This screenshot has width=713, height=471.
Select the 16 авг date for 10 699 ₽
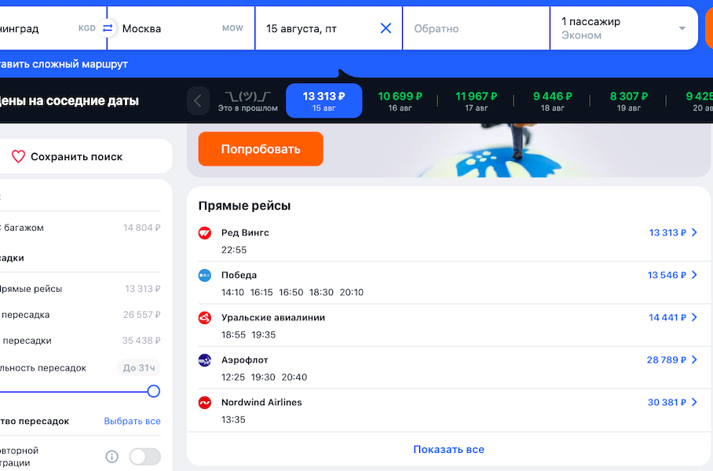(x=400, y=101)
